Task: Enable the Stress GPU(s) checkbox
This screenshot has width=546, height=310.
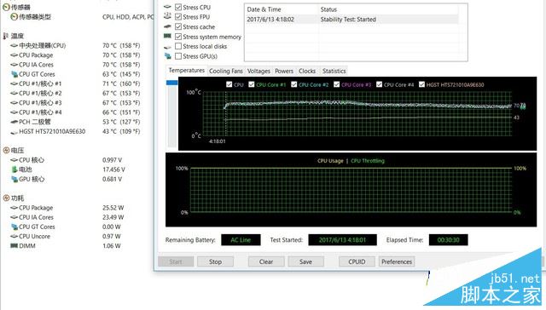Action: 178,56
